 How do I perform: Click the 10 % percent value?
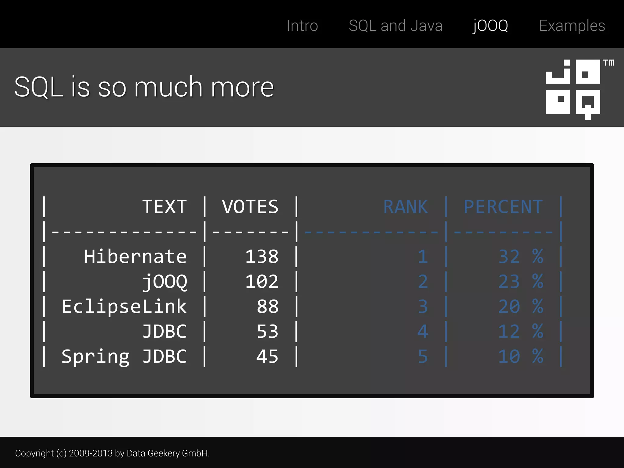521,356
